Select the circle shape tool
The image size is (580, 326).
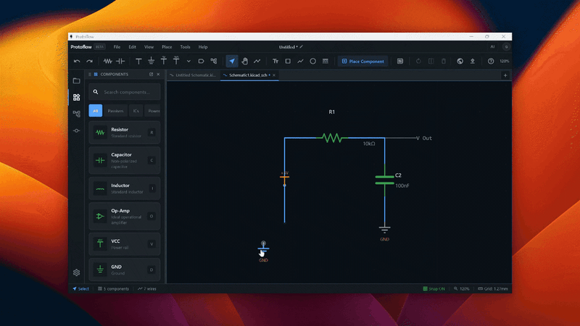tap(313, 62)
